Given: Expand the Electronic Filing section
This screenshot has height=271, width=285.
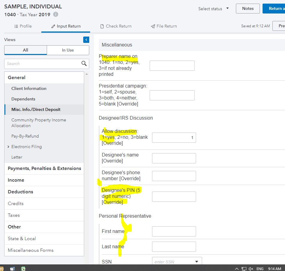Looking at the screenshot, I should 8,147.
